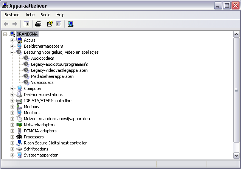
Task: Scan for hardware changes icon
Action: point(70,24)
